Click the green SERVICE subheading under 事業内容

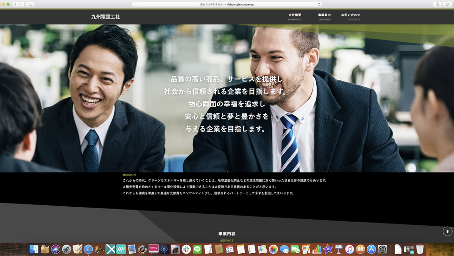(x=227, y=240)
